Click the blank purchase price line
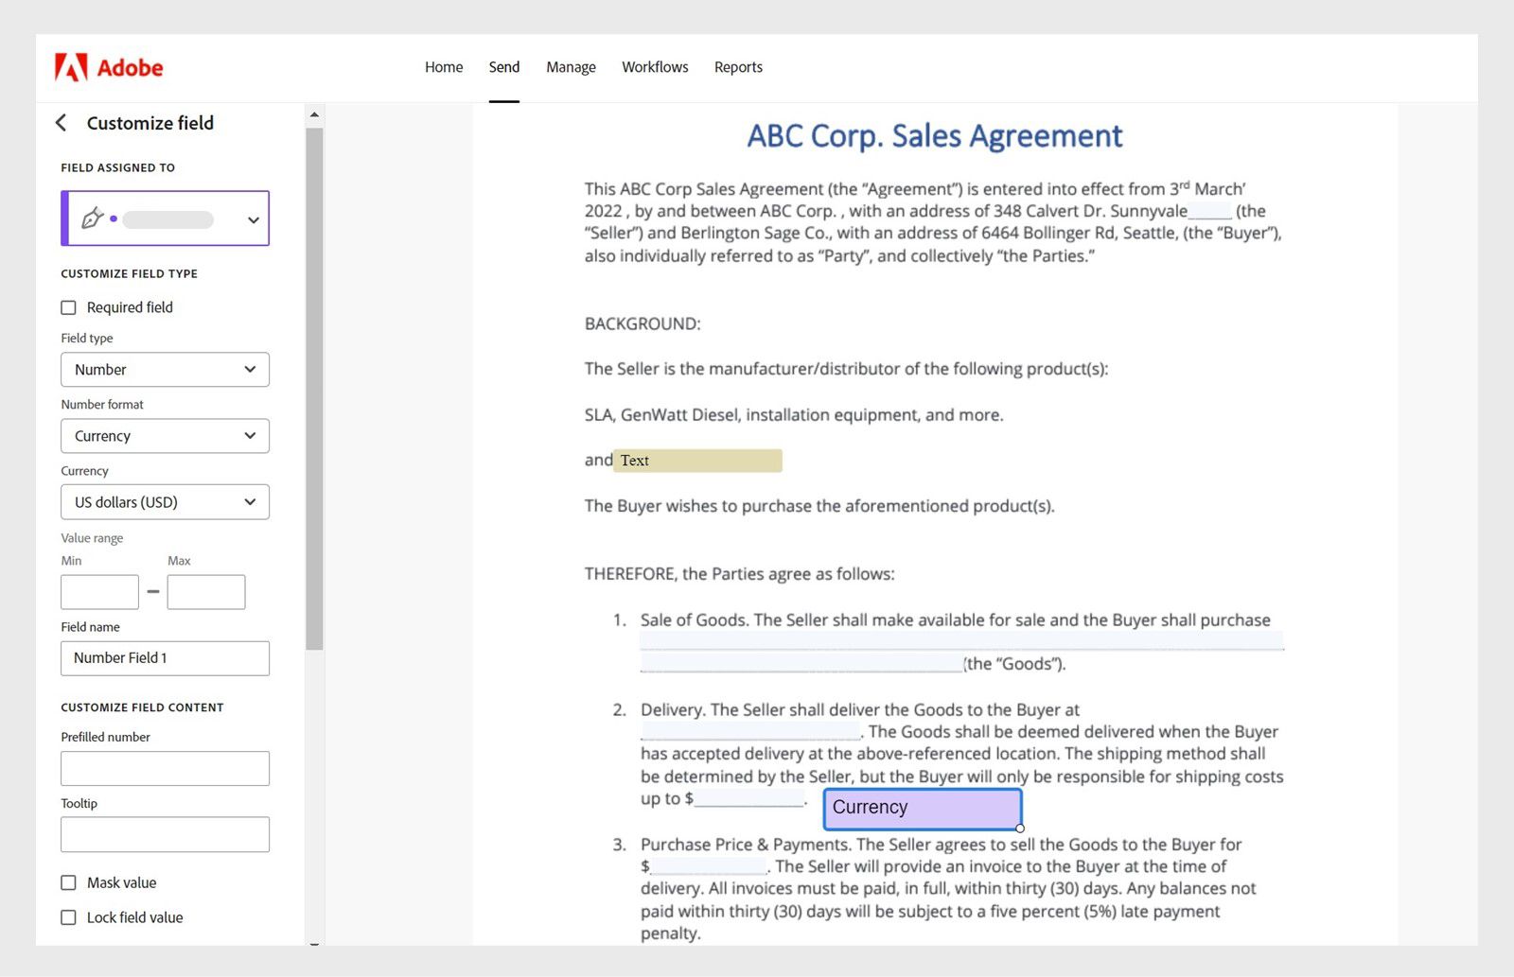1514x977 pixels. point(709,866)
